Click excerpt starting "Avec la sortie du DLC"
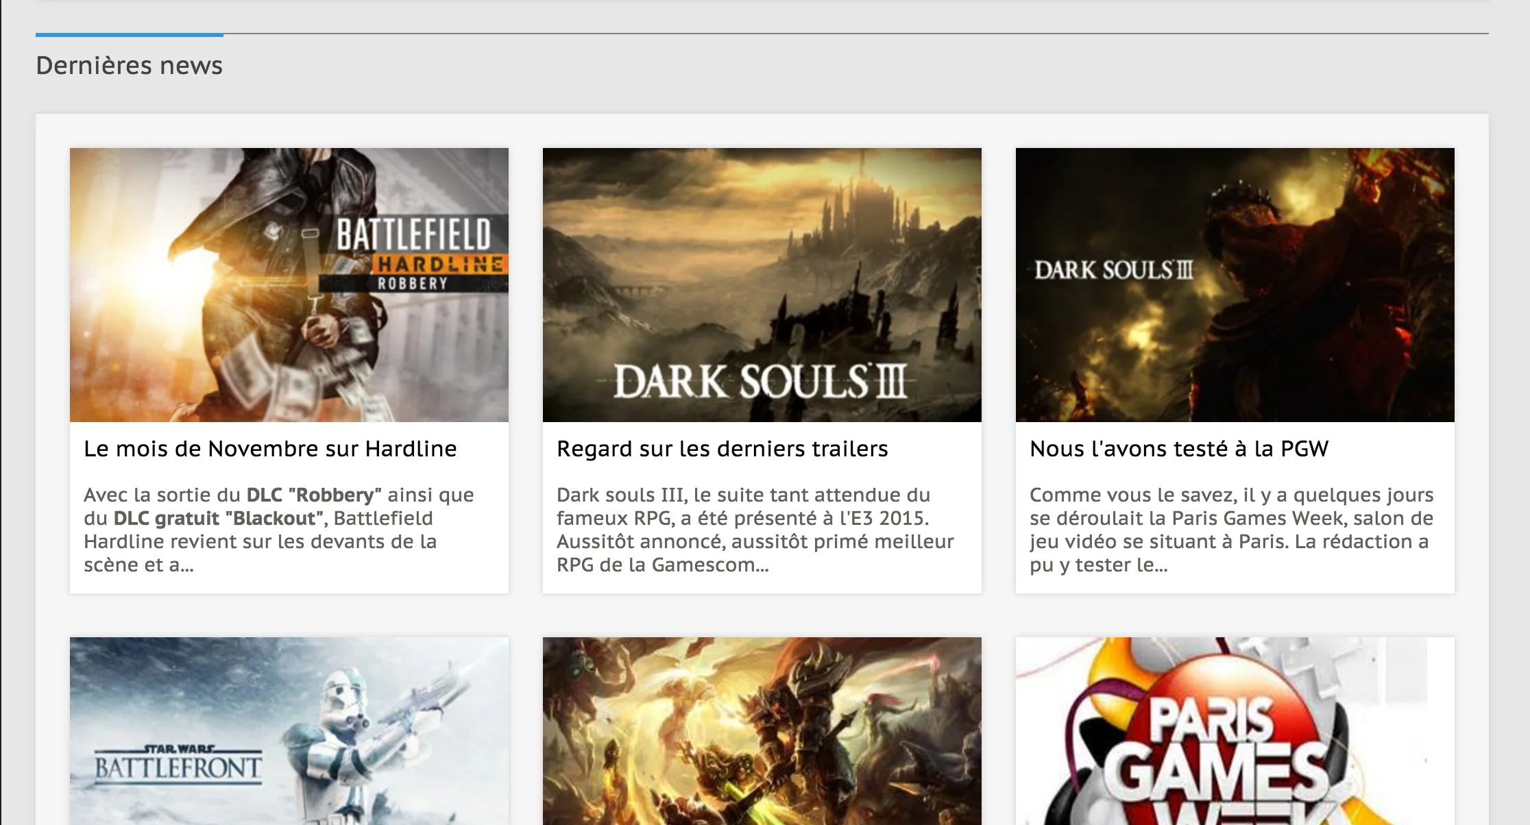 [279, 530]
